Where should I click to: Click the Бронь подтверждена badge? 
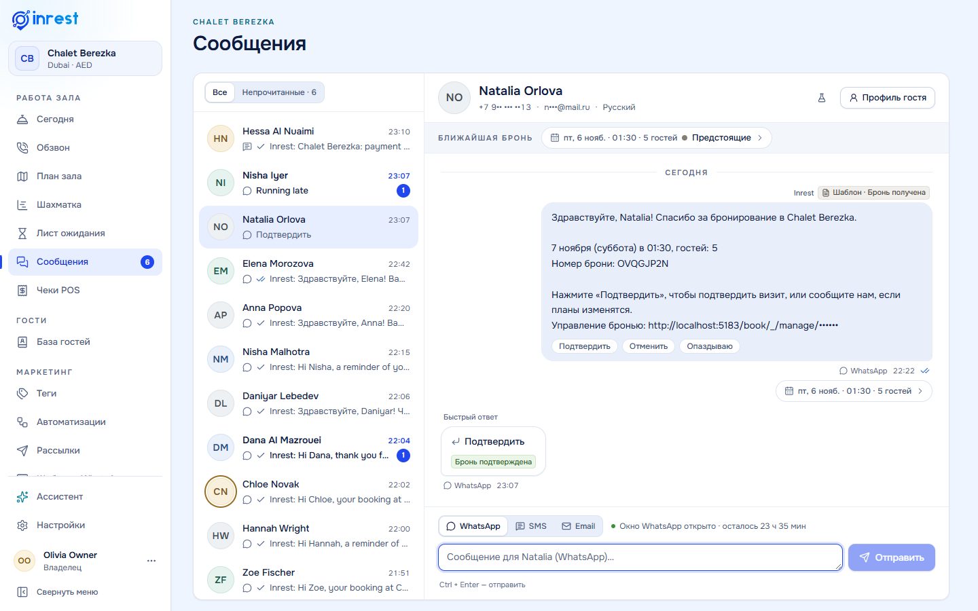point(494,462)
